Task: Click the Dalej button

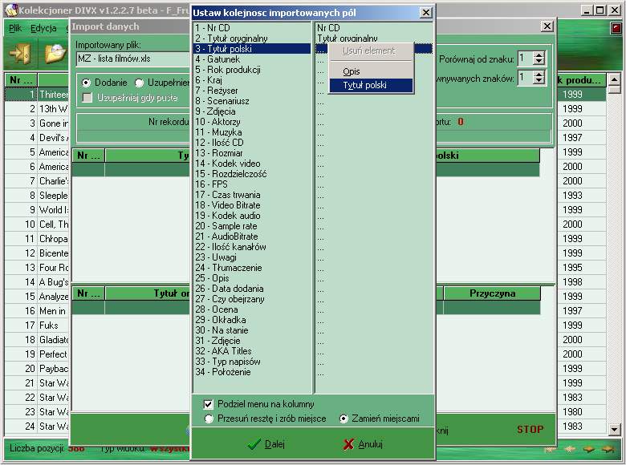Action: point(266,444)
